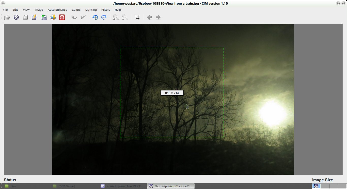Open an image file with the folder icon
The image size is (347, 189).
[7, 17]
